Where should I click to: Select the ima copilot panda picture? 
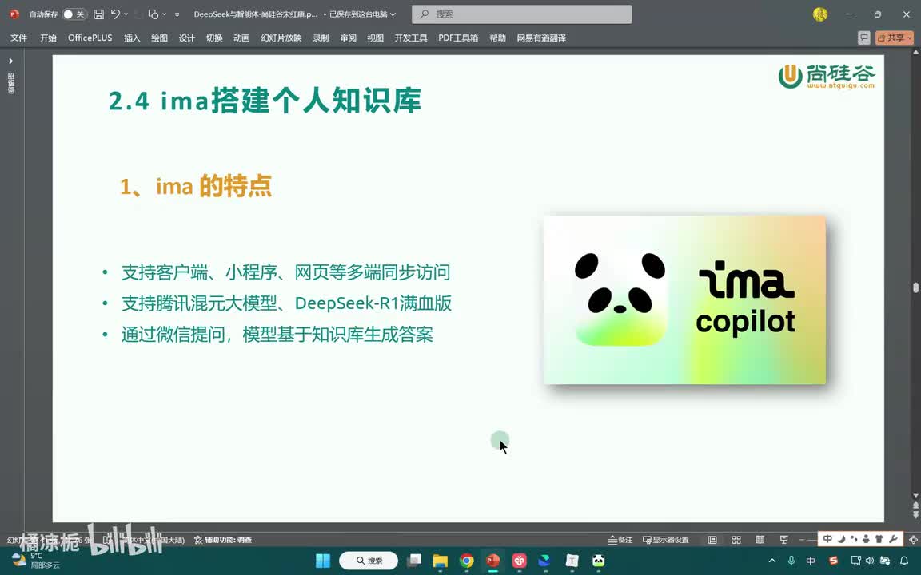click(x=684, y=299)
